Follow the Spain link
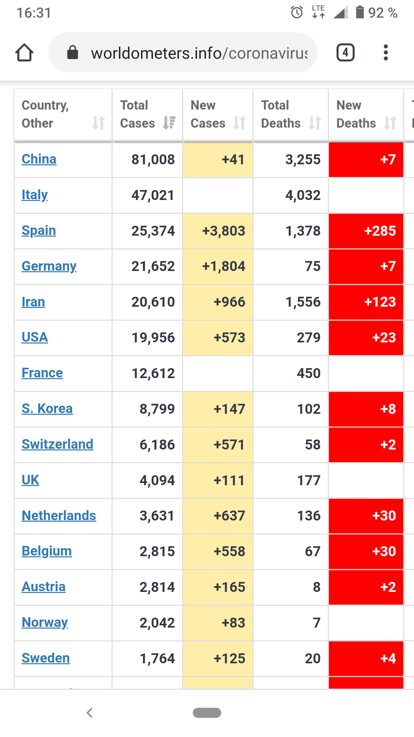The height and width of the screenshot is (737, 414). click(x=39, y=230)
